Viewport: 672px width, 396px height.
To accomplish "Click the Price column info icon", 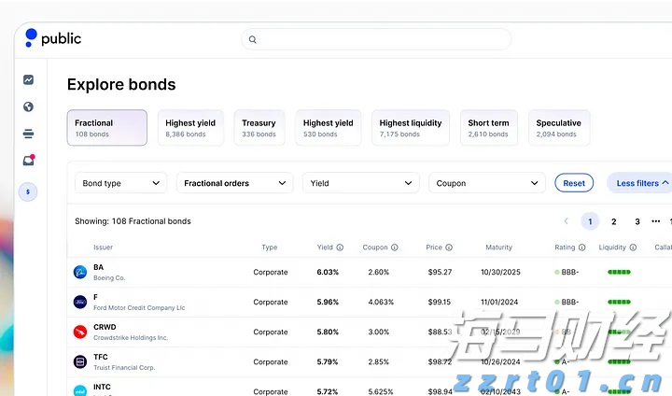I will click(x=449, y=247).
